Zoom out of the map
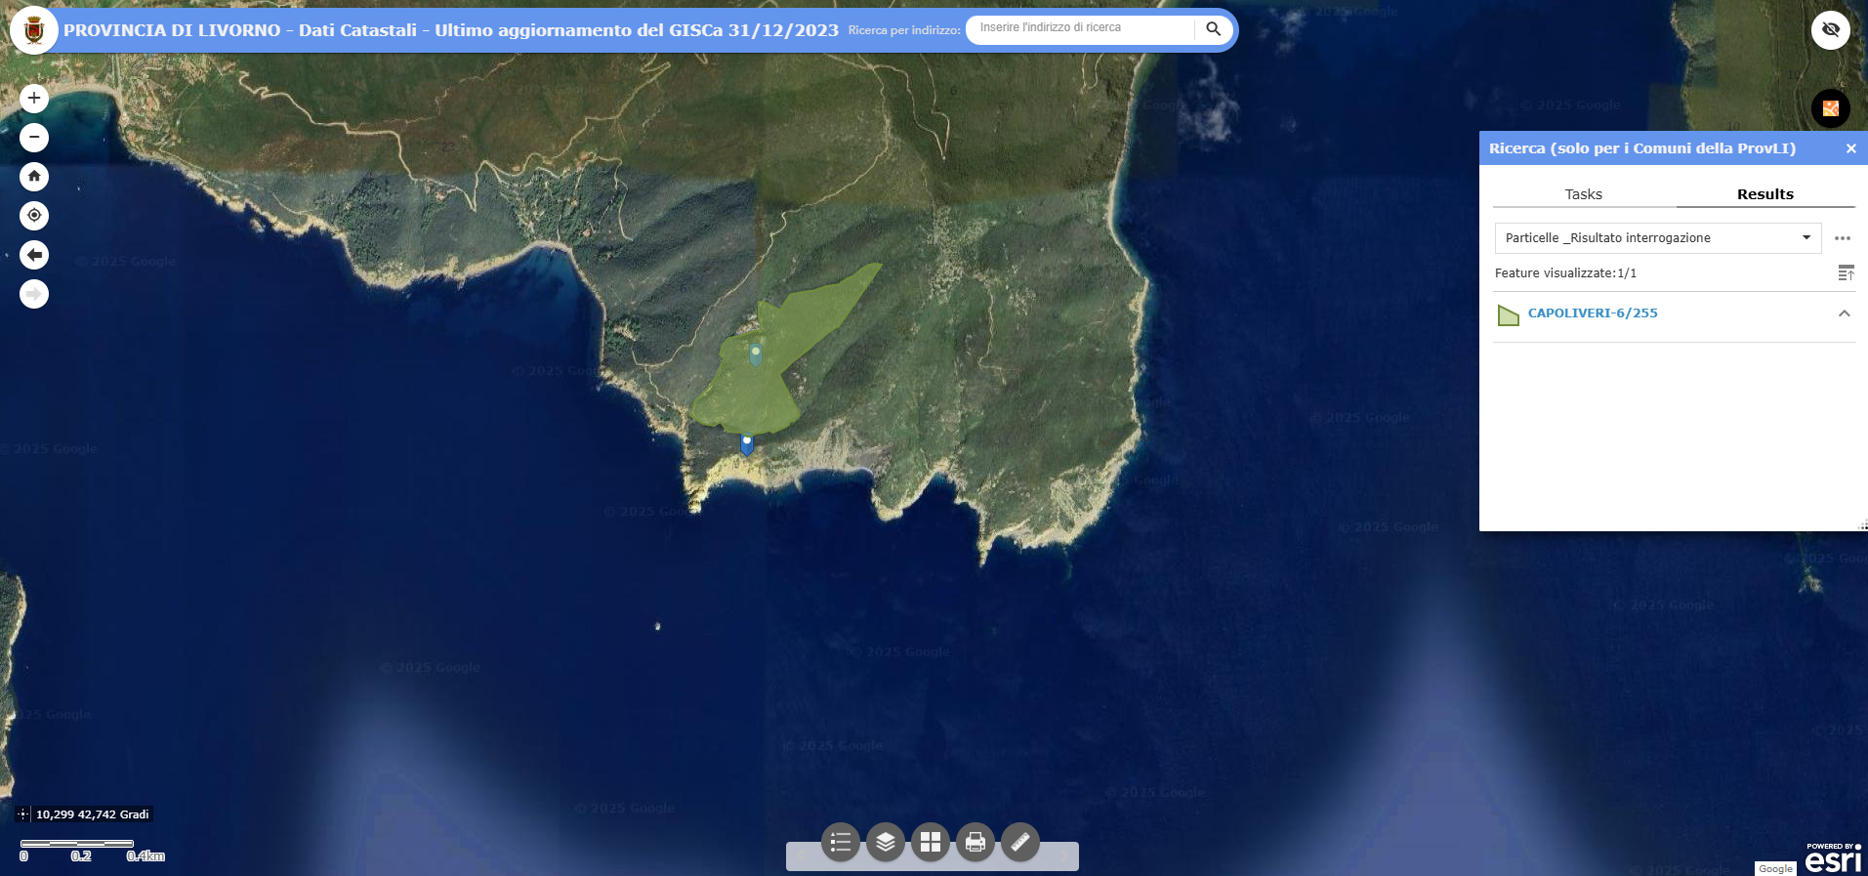The image size is (1868, 876). [34, 138]
